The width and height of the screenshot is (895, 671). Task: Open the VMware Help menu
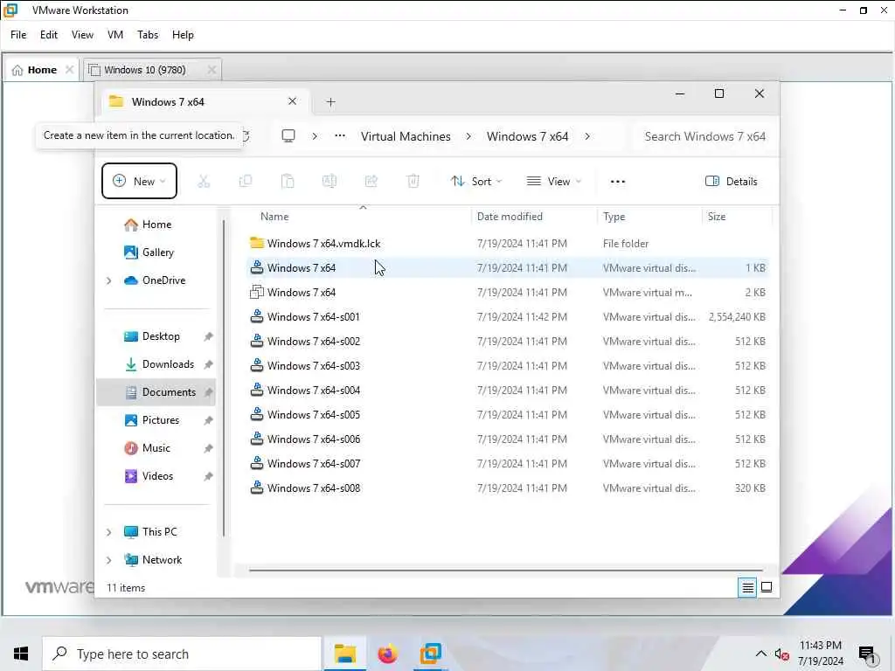pyautogui.click(x=183, y=35)
